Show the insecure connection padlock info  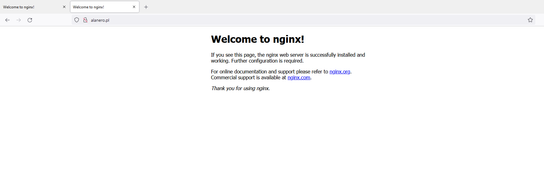click(x=85, y=20)
